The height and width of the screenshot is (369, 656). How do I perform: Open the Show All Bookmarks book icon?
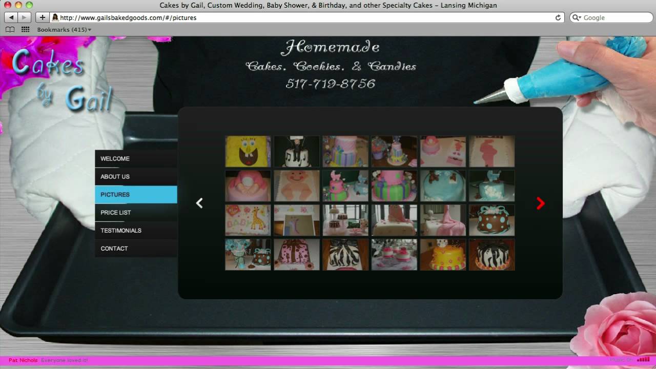click(x=10, y=30)
